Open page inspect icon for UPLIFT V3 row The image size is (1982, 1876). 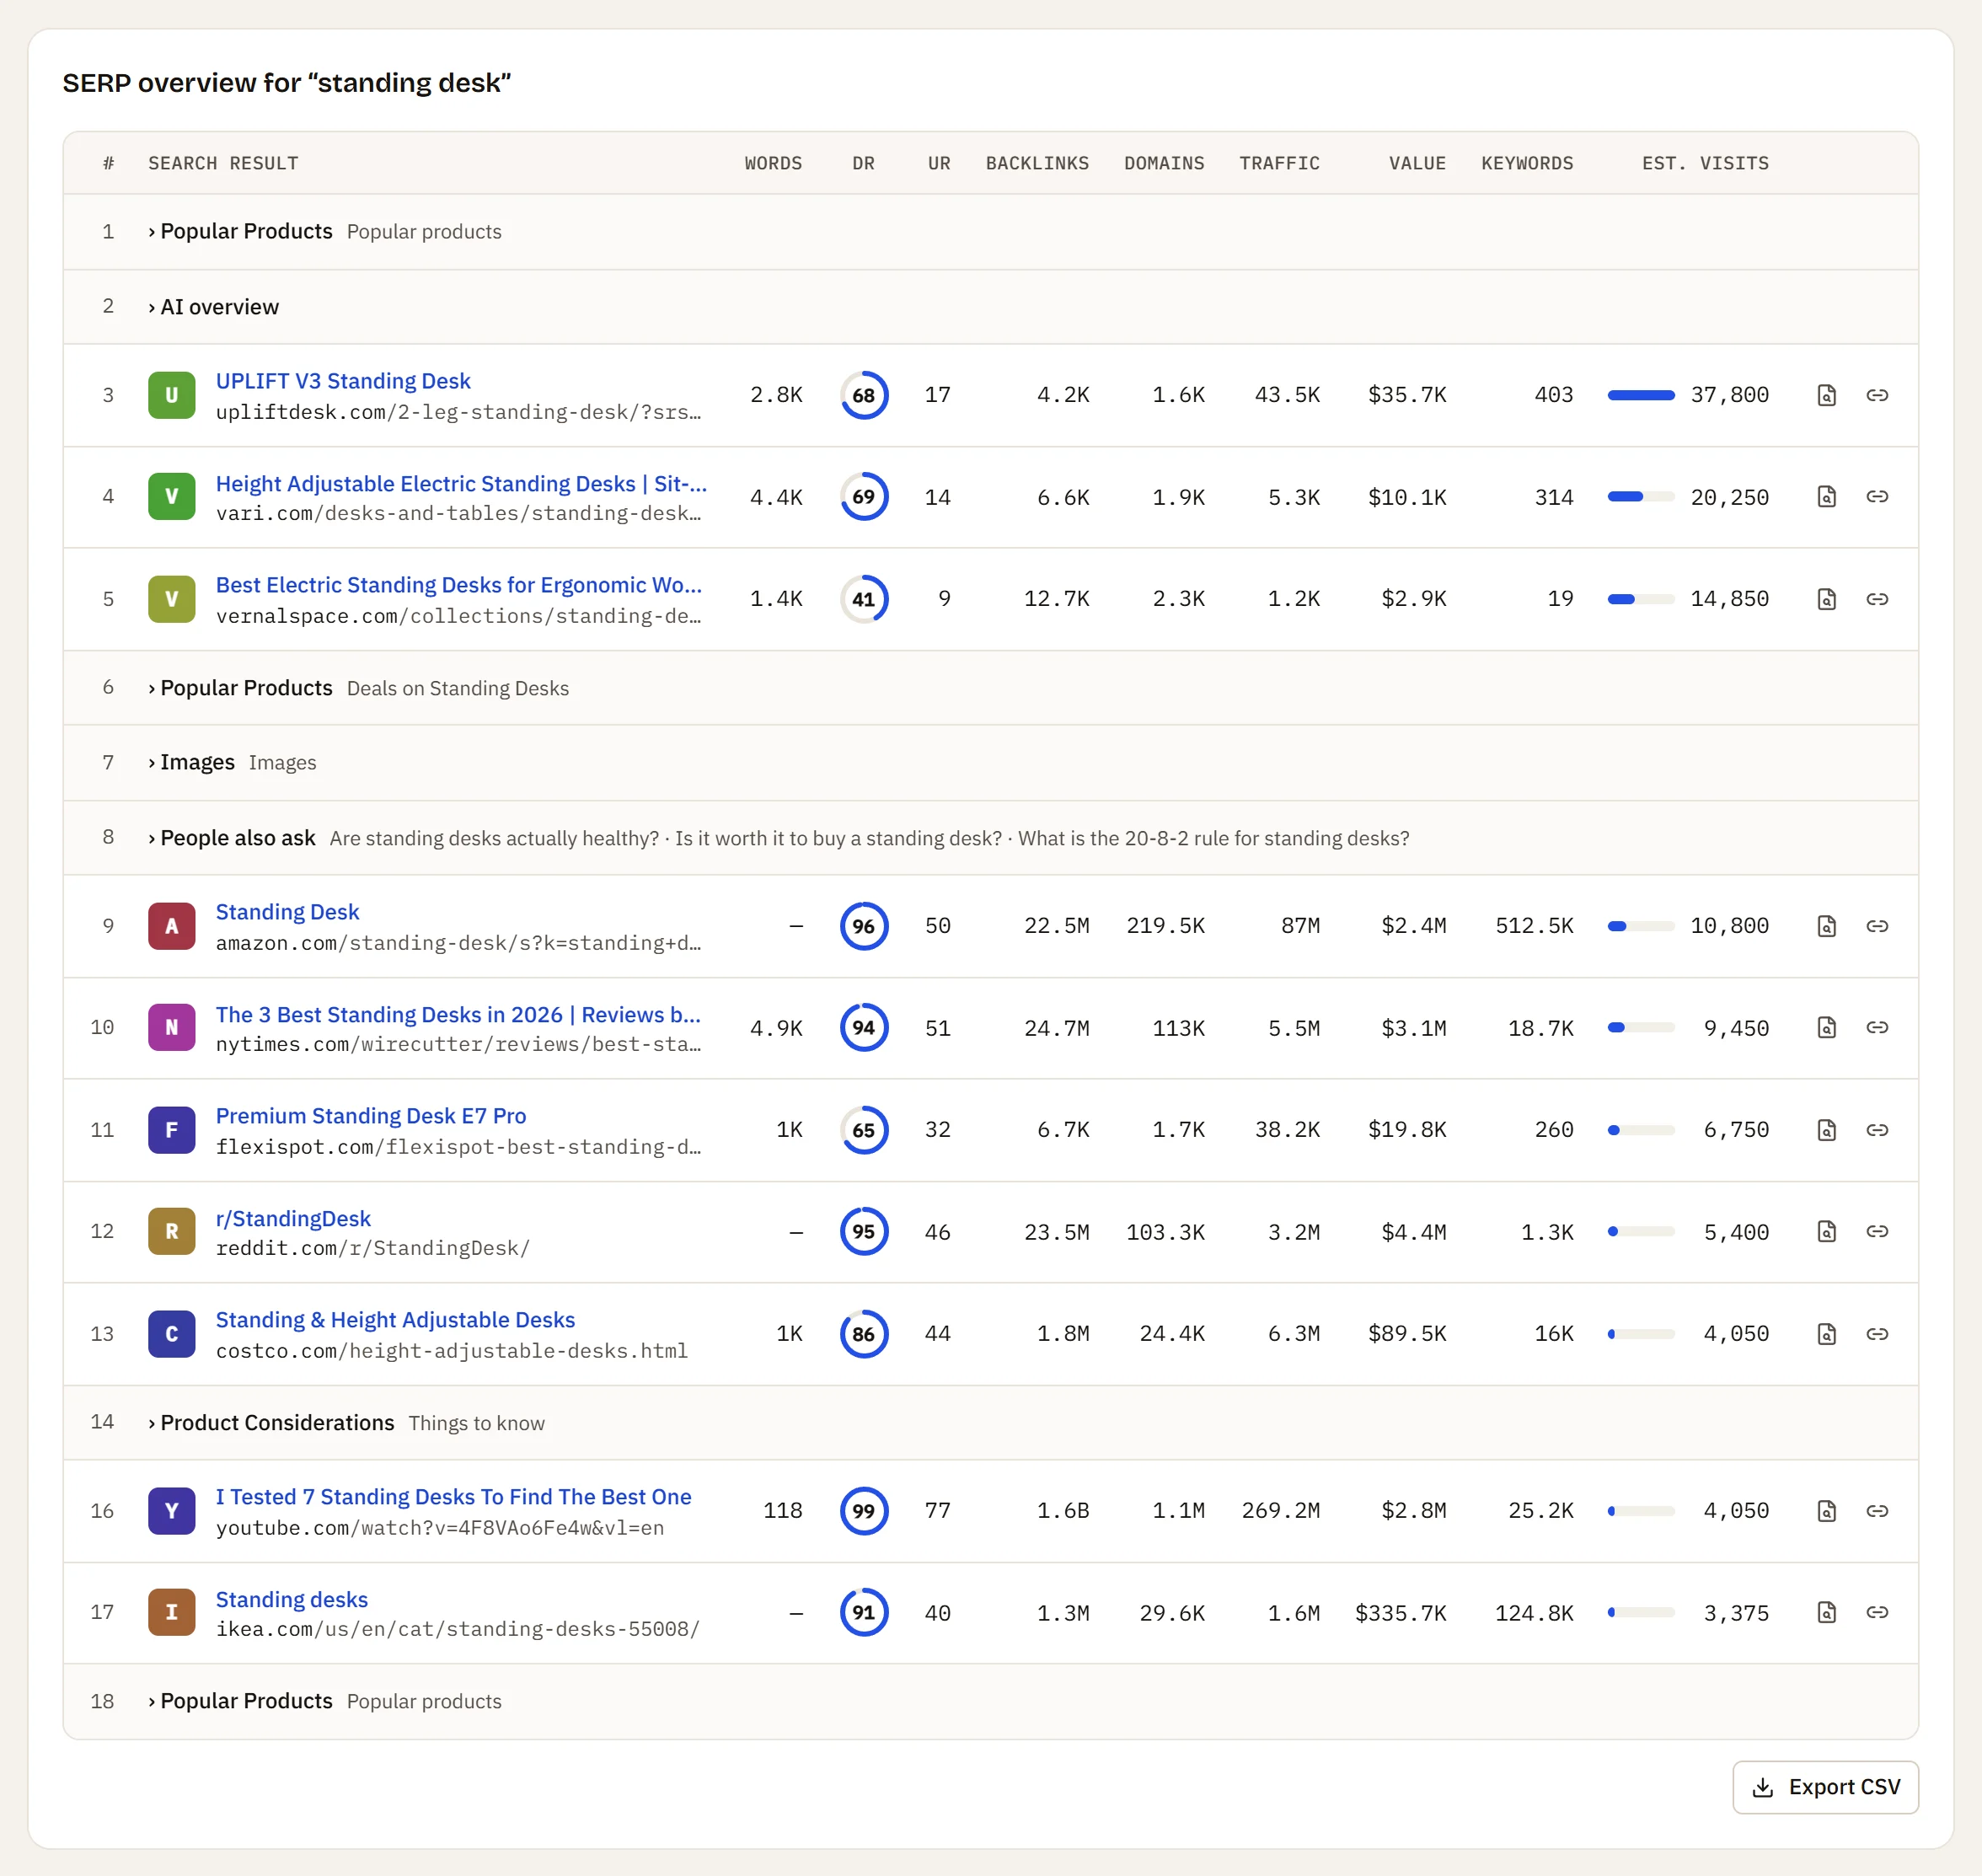1826,395
